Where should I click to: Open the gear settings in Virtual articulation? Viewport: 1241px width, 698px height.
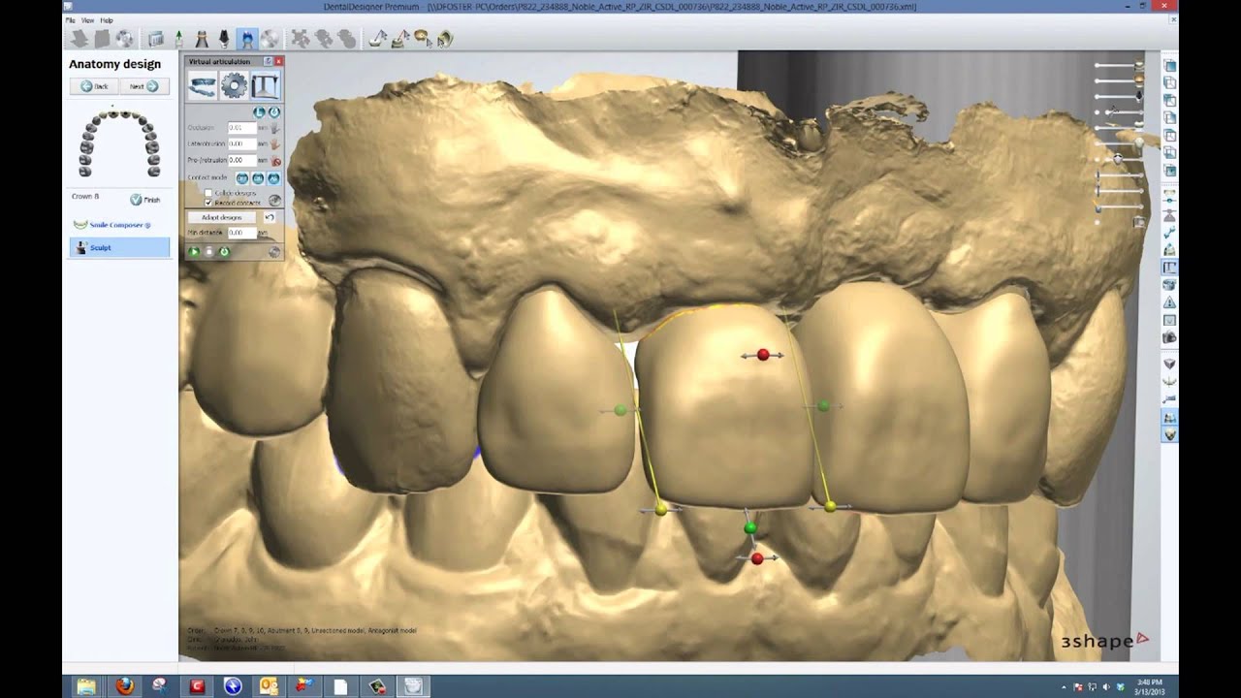(234, 86)
